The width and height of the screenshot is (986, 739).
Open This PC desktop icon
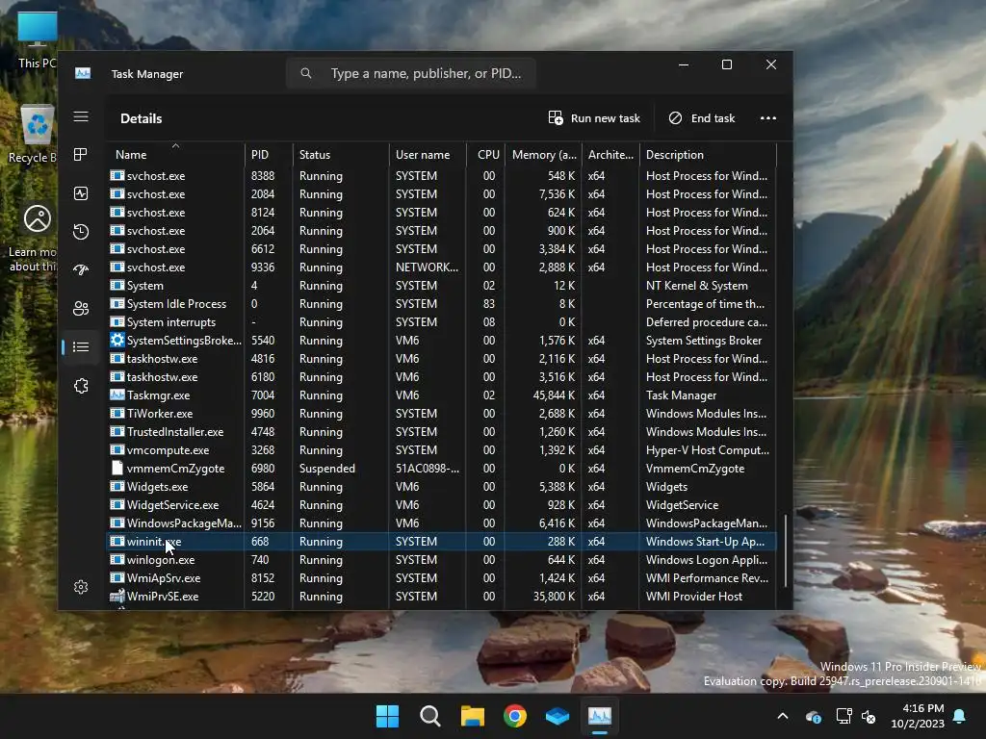tap(37, 38)
